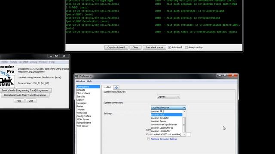Select Config Profiles in preferences list
275x154 pixels.
point(88,116)
